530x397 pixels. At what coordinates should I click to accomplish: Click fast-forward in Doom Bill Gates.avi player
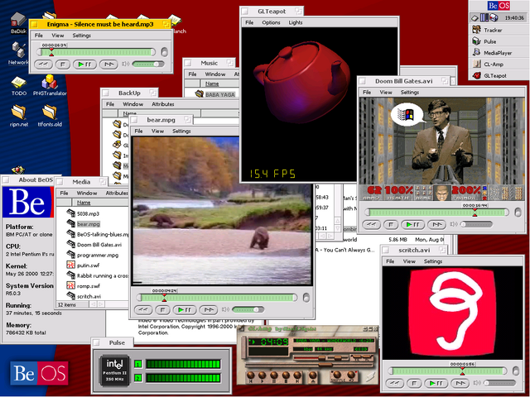[436, 224]
